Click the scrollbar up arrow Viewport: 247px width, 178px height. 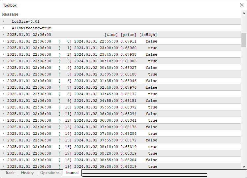coord(244,14)
